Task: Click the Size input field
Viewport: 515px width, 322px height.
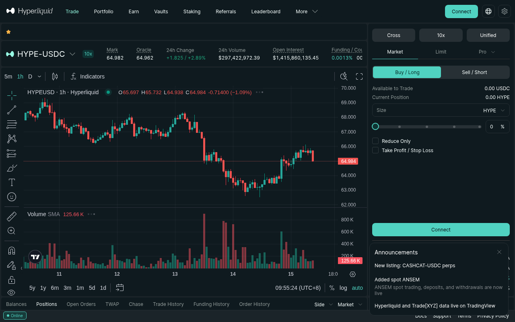Action: point(441,110)
